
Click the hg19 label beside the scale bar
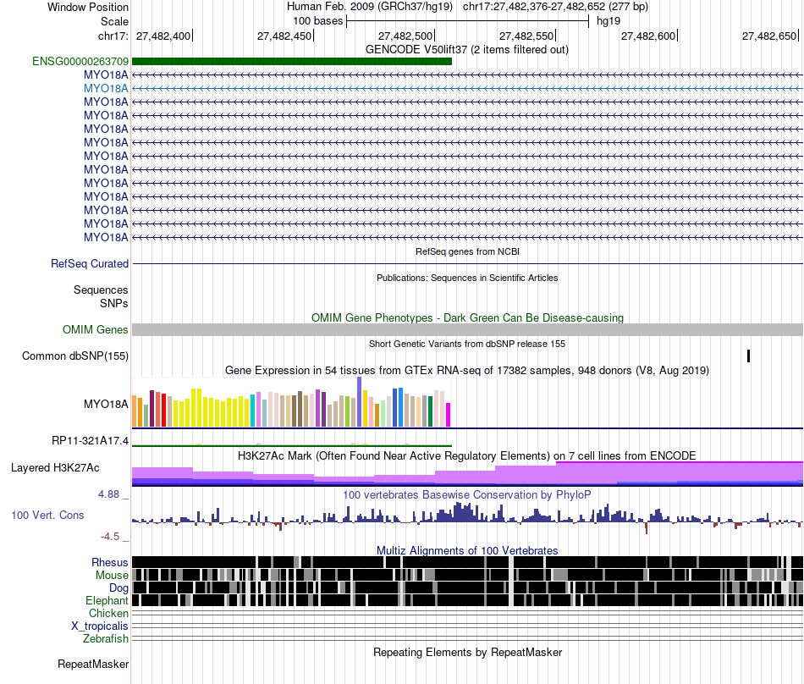coord(609,21)
